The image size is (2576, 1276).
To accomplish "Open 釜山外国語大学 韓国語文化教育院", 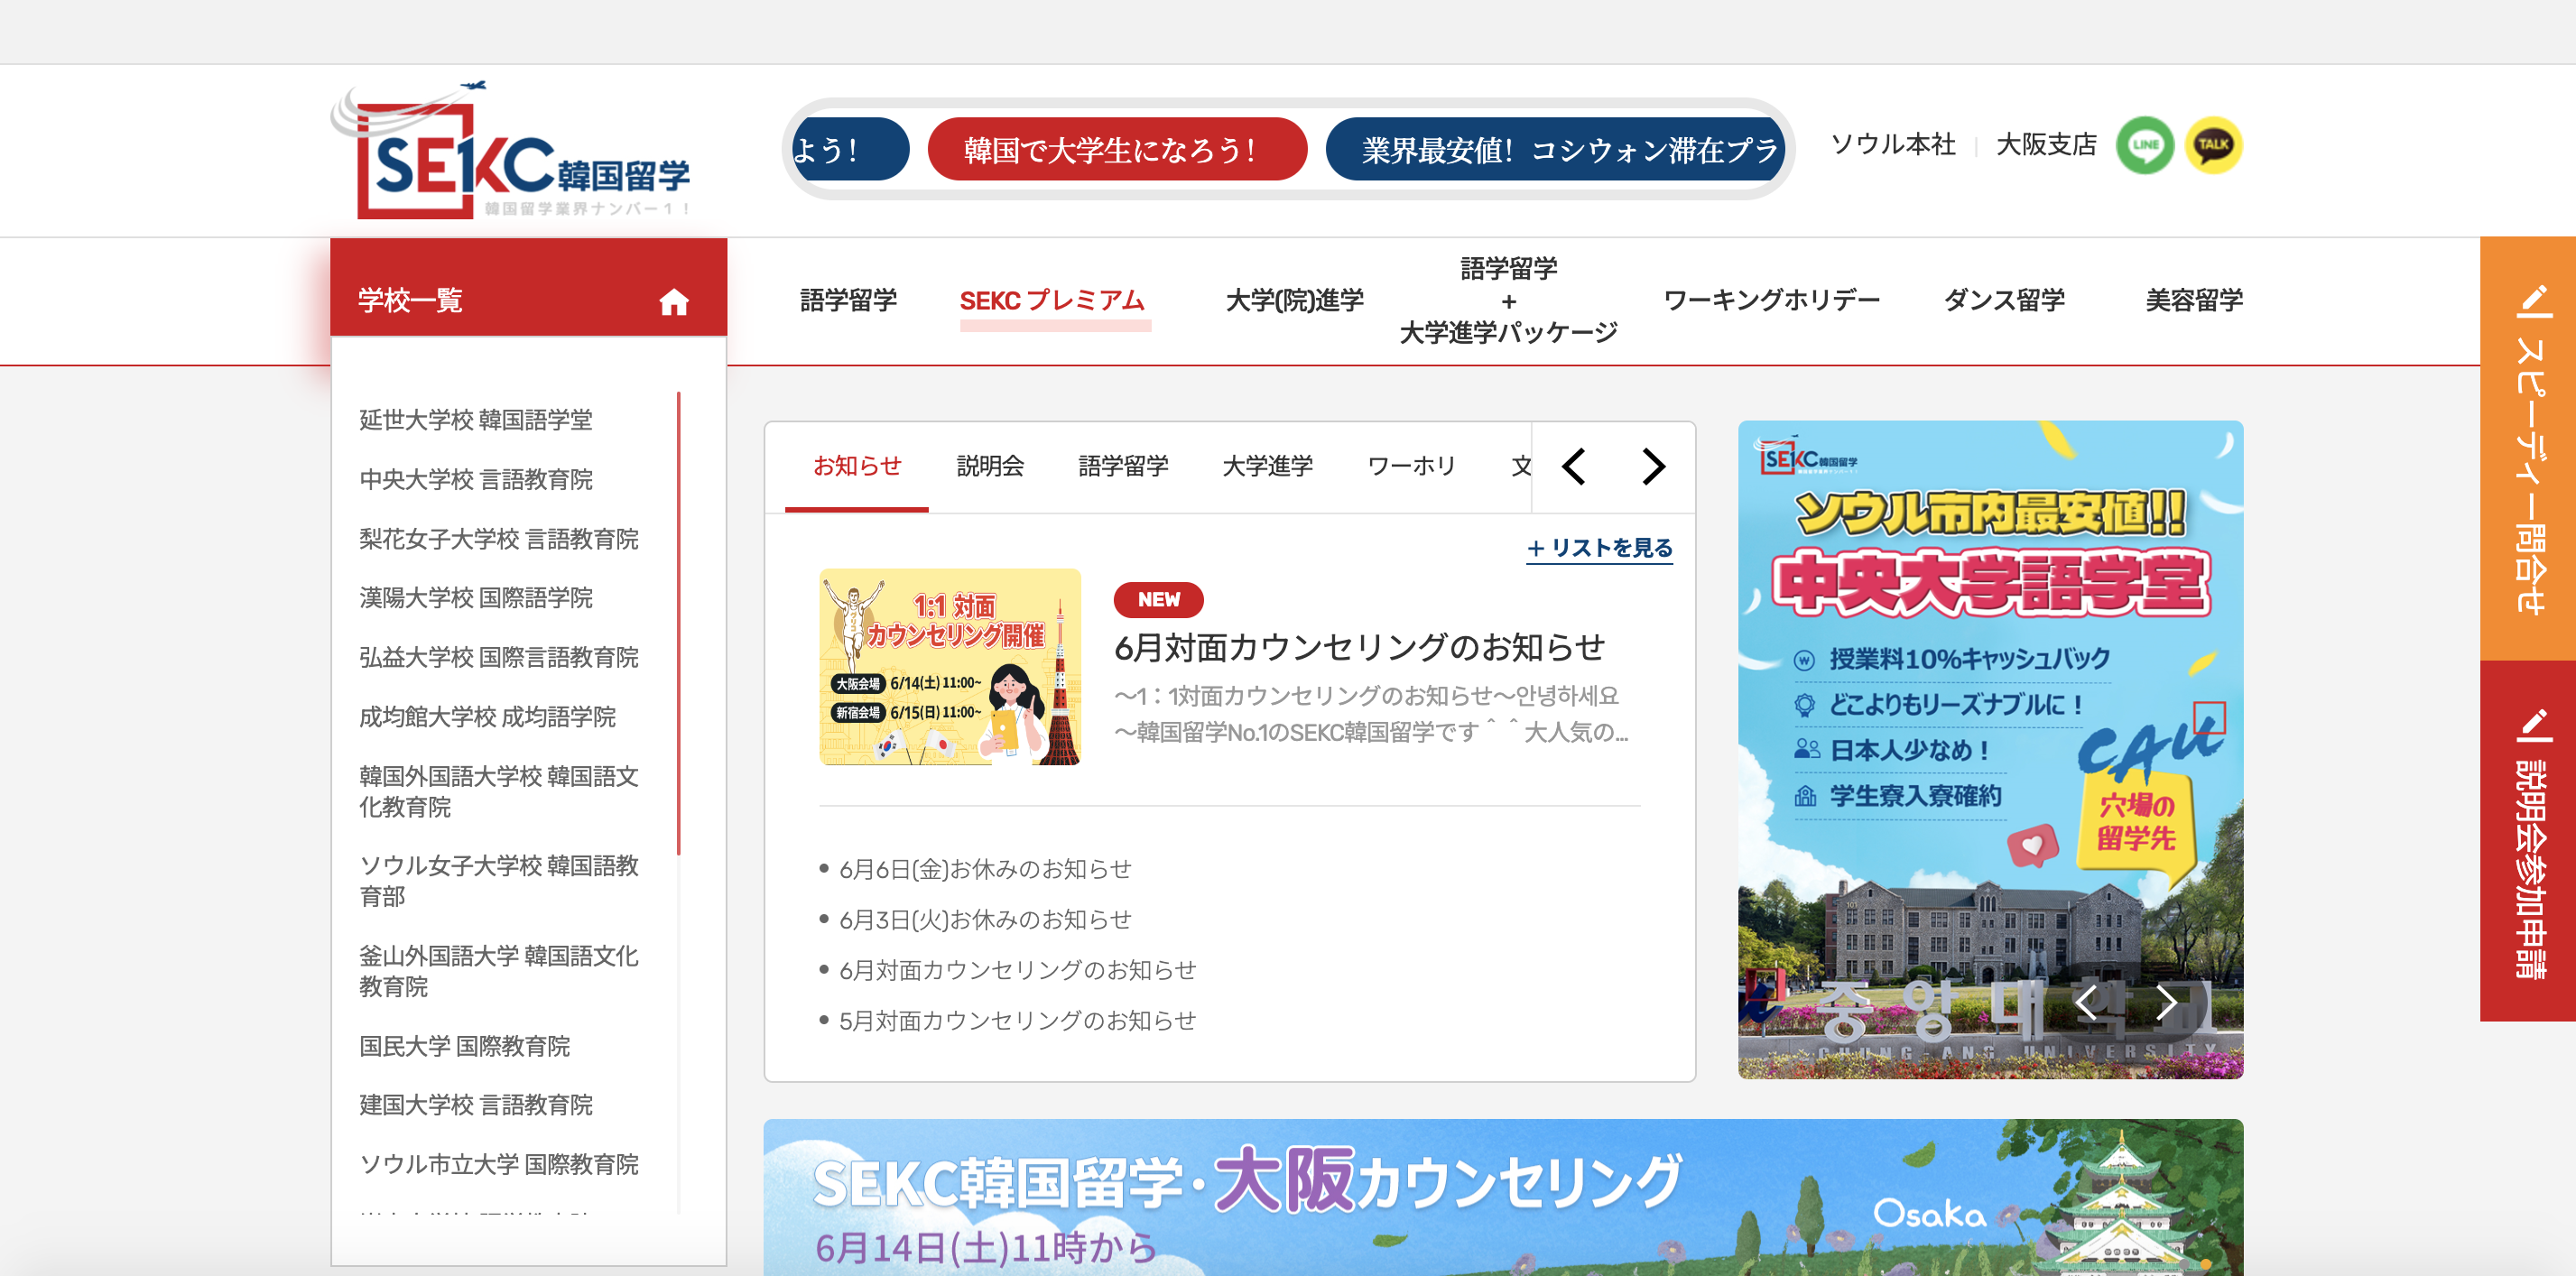I will tap(499, 971).
